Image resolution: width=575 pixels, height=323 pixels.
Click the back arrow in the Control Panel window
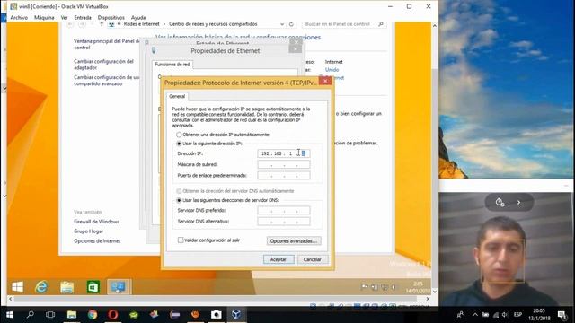(70, 24)
